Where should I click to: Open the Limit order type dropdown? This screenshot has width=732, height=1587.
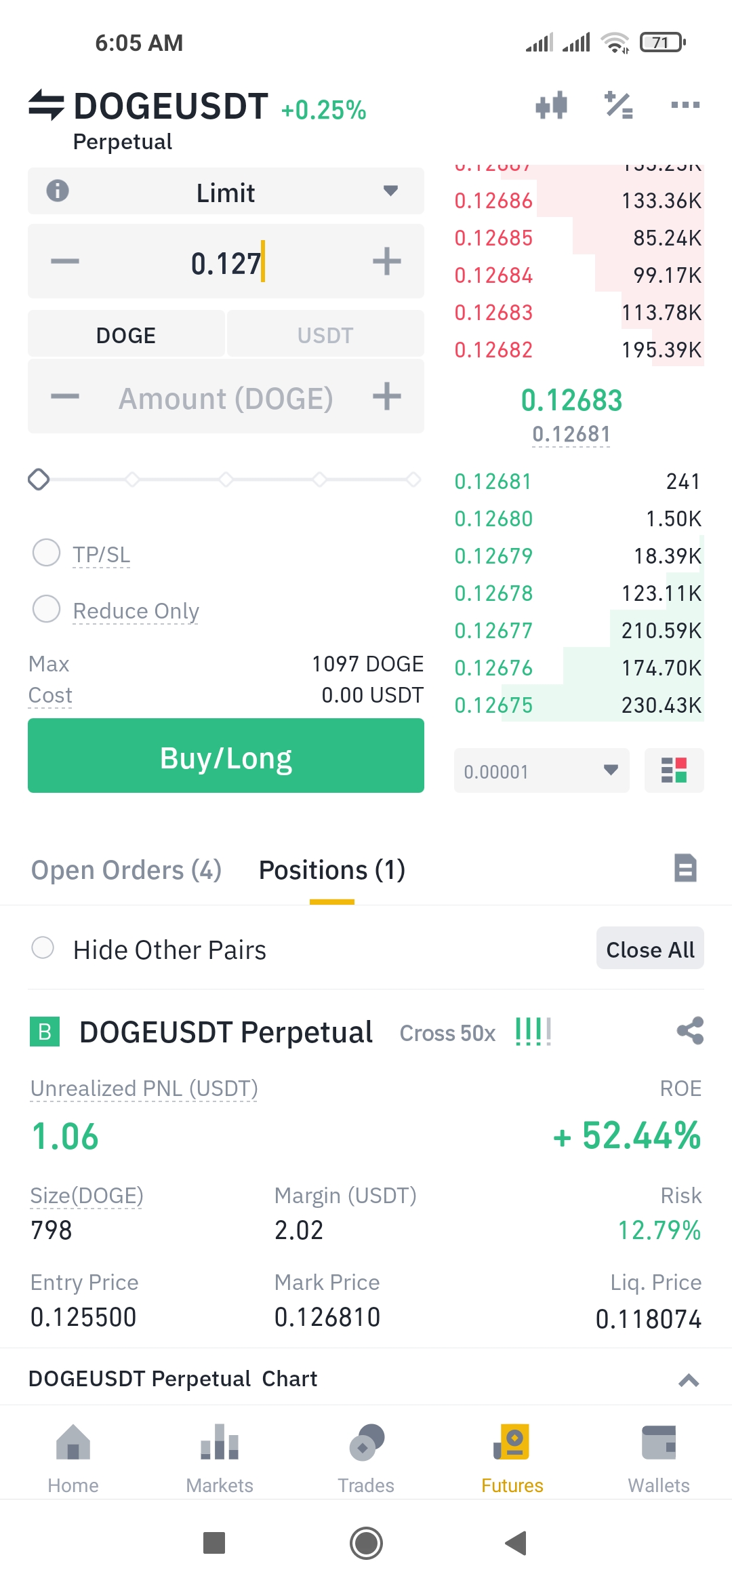coord(226,192)
